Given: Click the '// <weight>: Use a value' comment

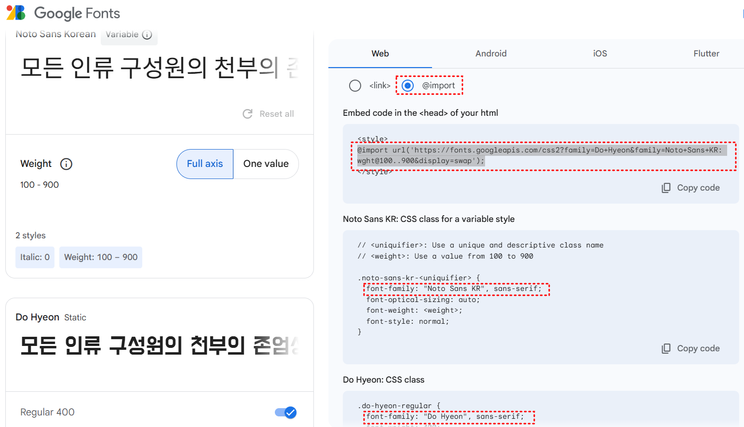Looking at the screenshot, I should 445,256.
